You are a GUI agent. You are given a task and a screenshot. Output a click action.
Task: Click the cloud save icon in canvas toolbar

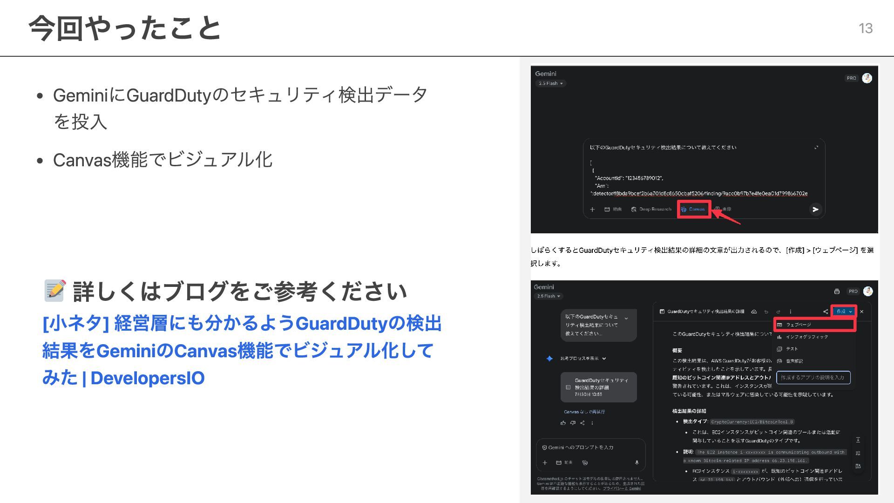tap(754, 312)
